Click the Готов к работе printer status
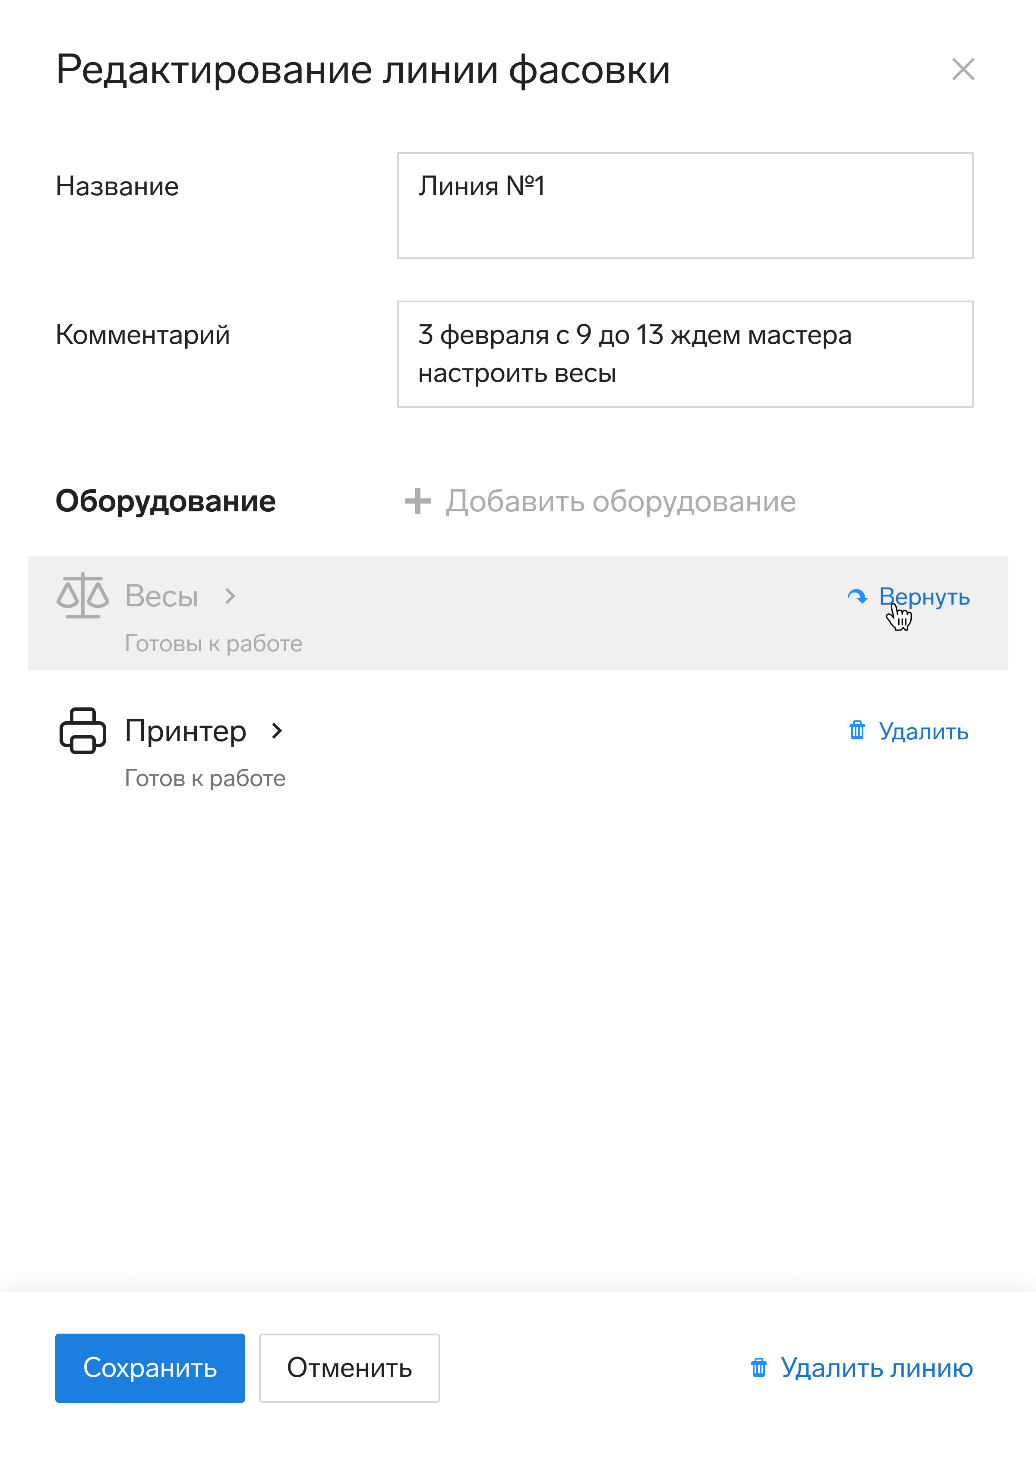Image resolution: width=1036 pixels, height=1458 pixels. coord(205,778)
